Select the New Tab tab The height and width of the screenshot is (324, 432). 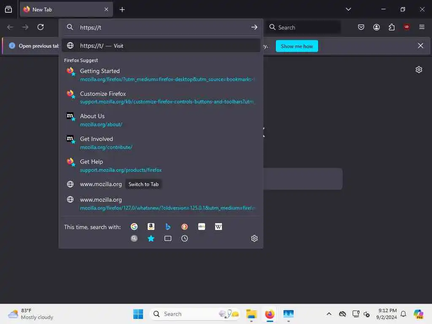pos(66,9)
